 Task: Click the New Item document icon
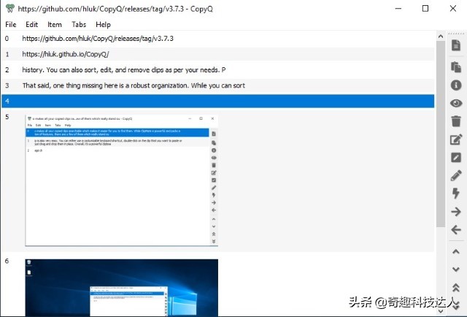(456, 45)
